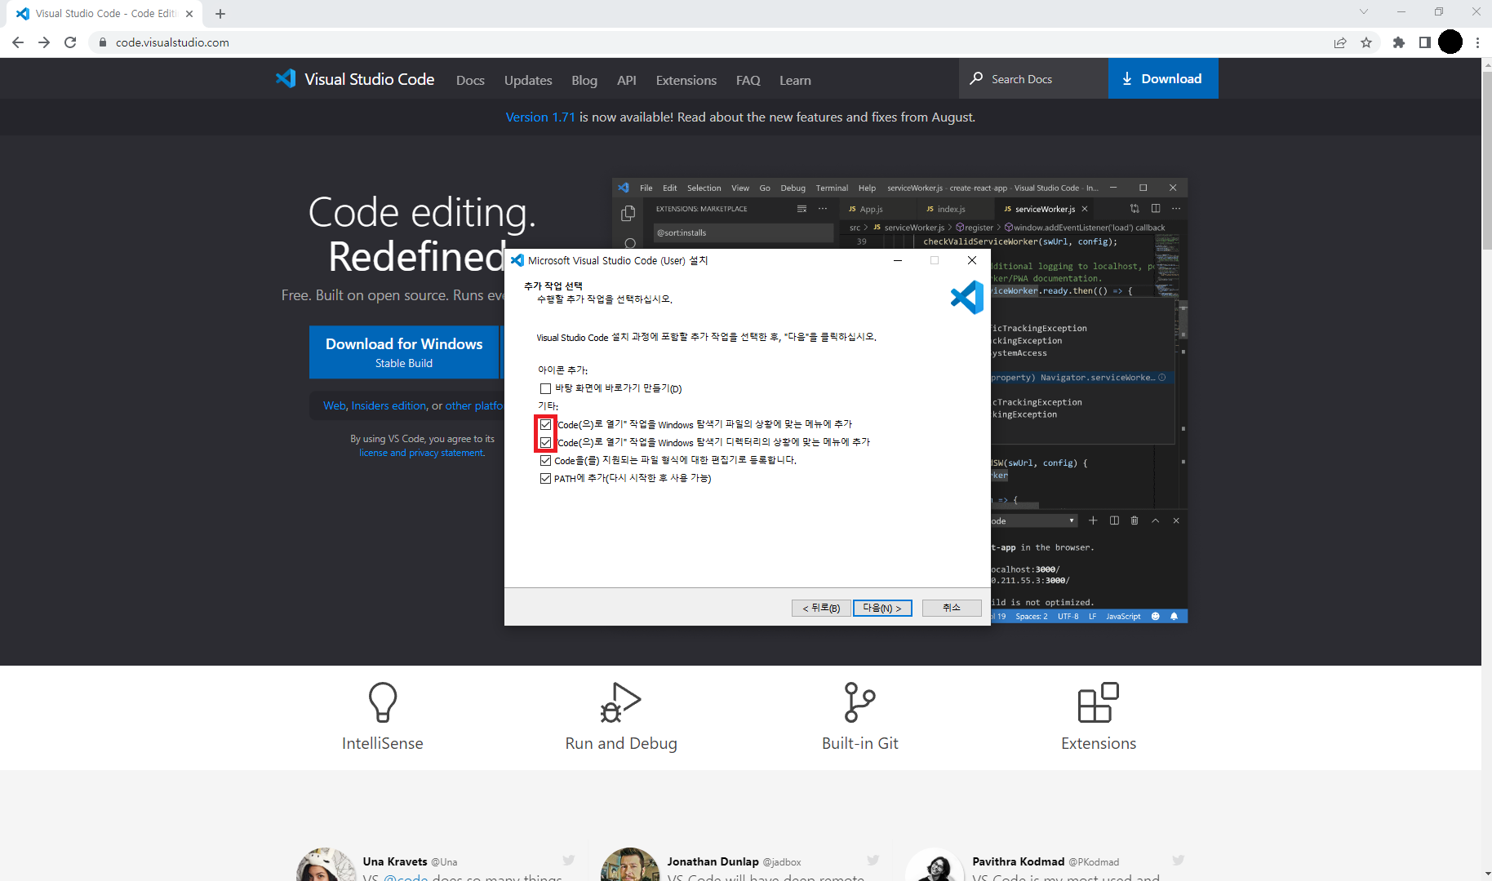Open the Chrome three-dot menu
Screen dimensions: 1492x881
point(1477,42)
